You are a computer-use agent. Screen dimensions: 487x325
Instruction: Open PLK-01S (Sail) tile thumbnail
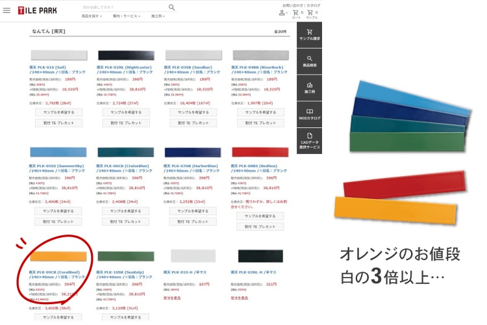click(58, 55)
